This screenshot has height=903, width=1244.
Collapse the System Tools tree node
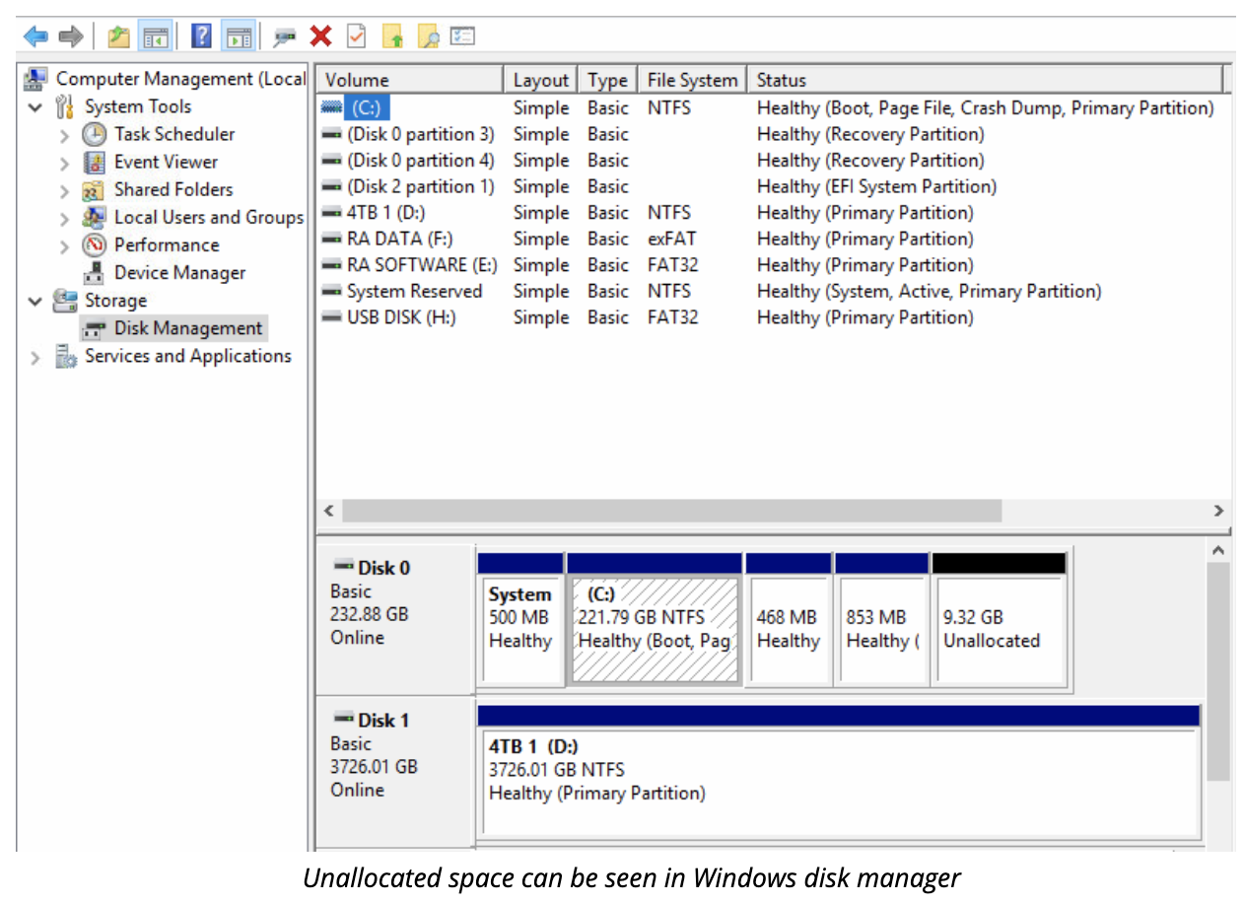pyautogui.click(x=36, y=107)
